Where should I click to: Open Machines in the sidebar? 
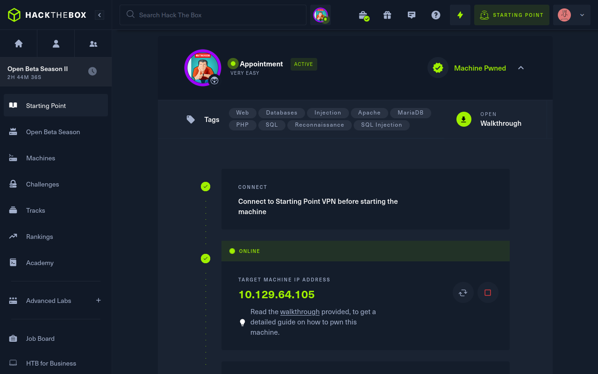click(x=56, y=158)
